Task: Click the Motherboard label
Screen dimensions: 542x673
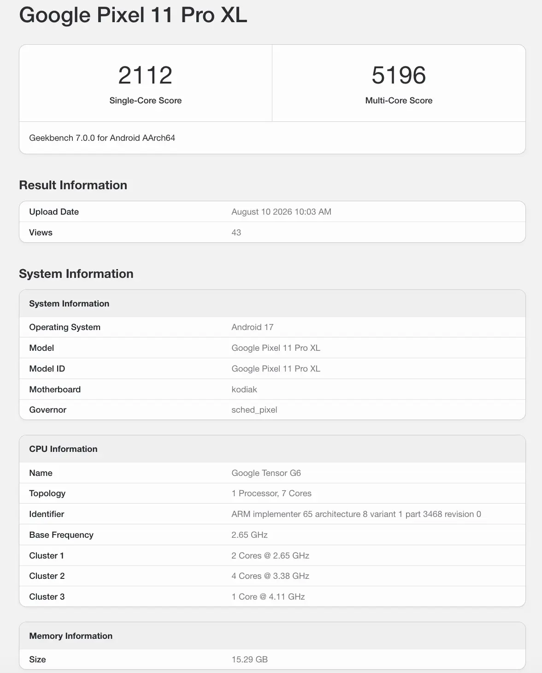Action: point(55,390)
